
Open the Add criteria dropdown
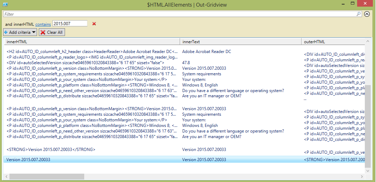[20, 32]
